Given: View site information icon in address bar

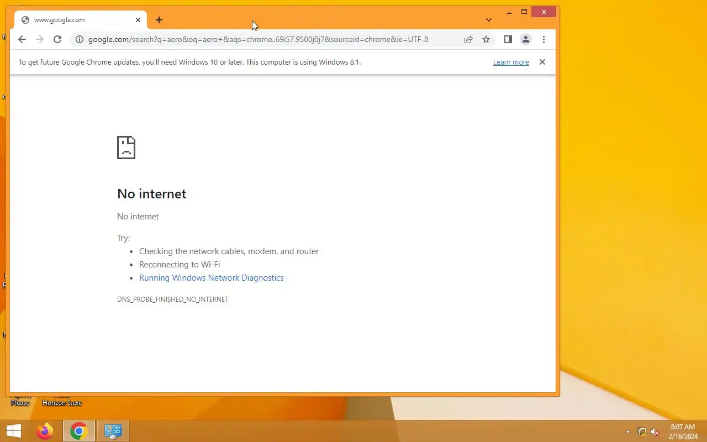Looking at the screenshot, I should coord(79,39).
